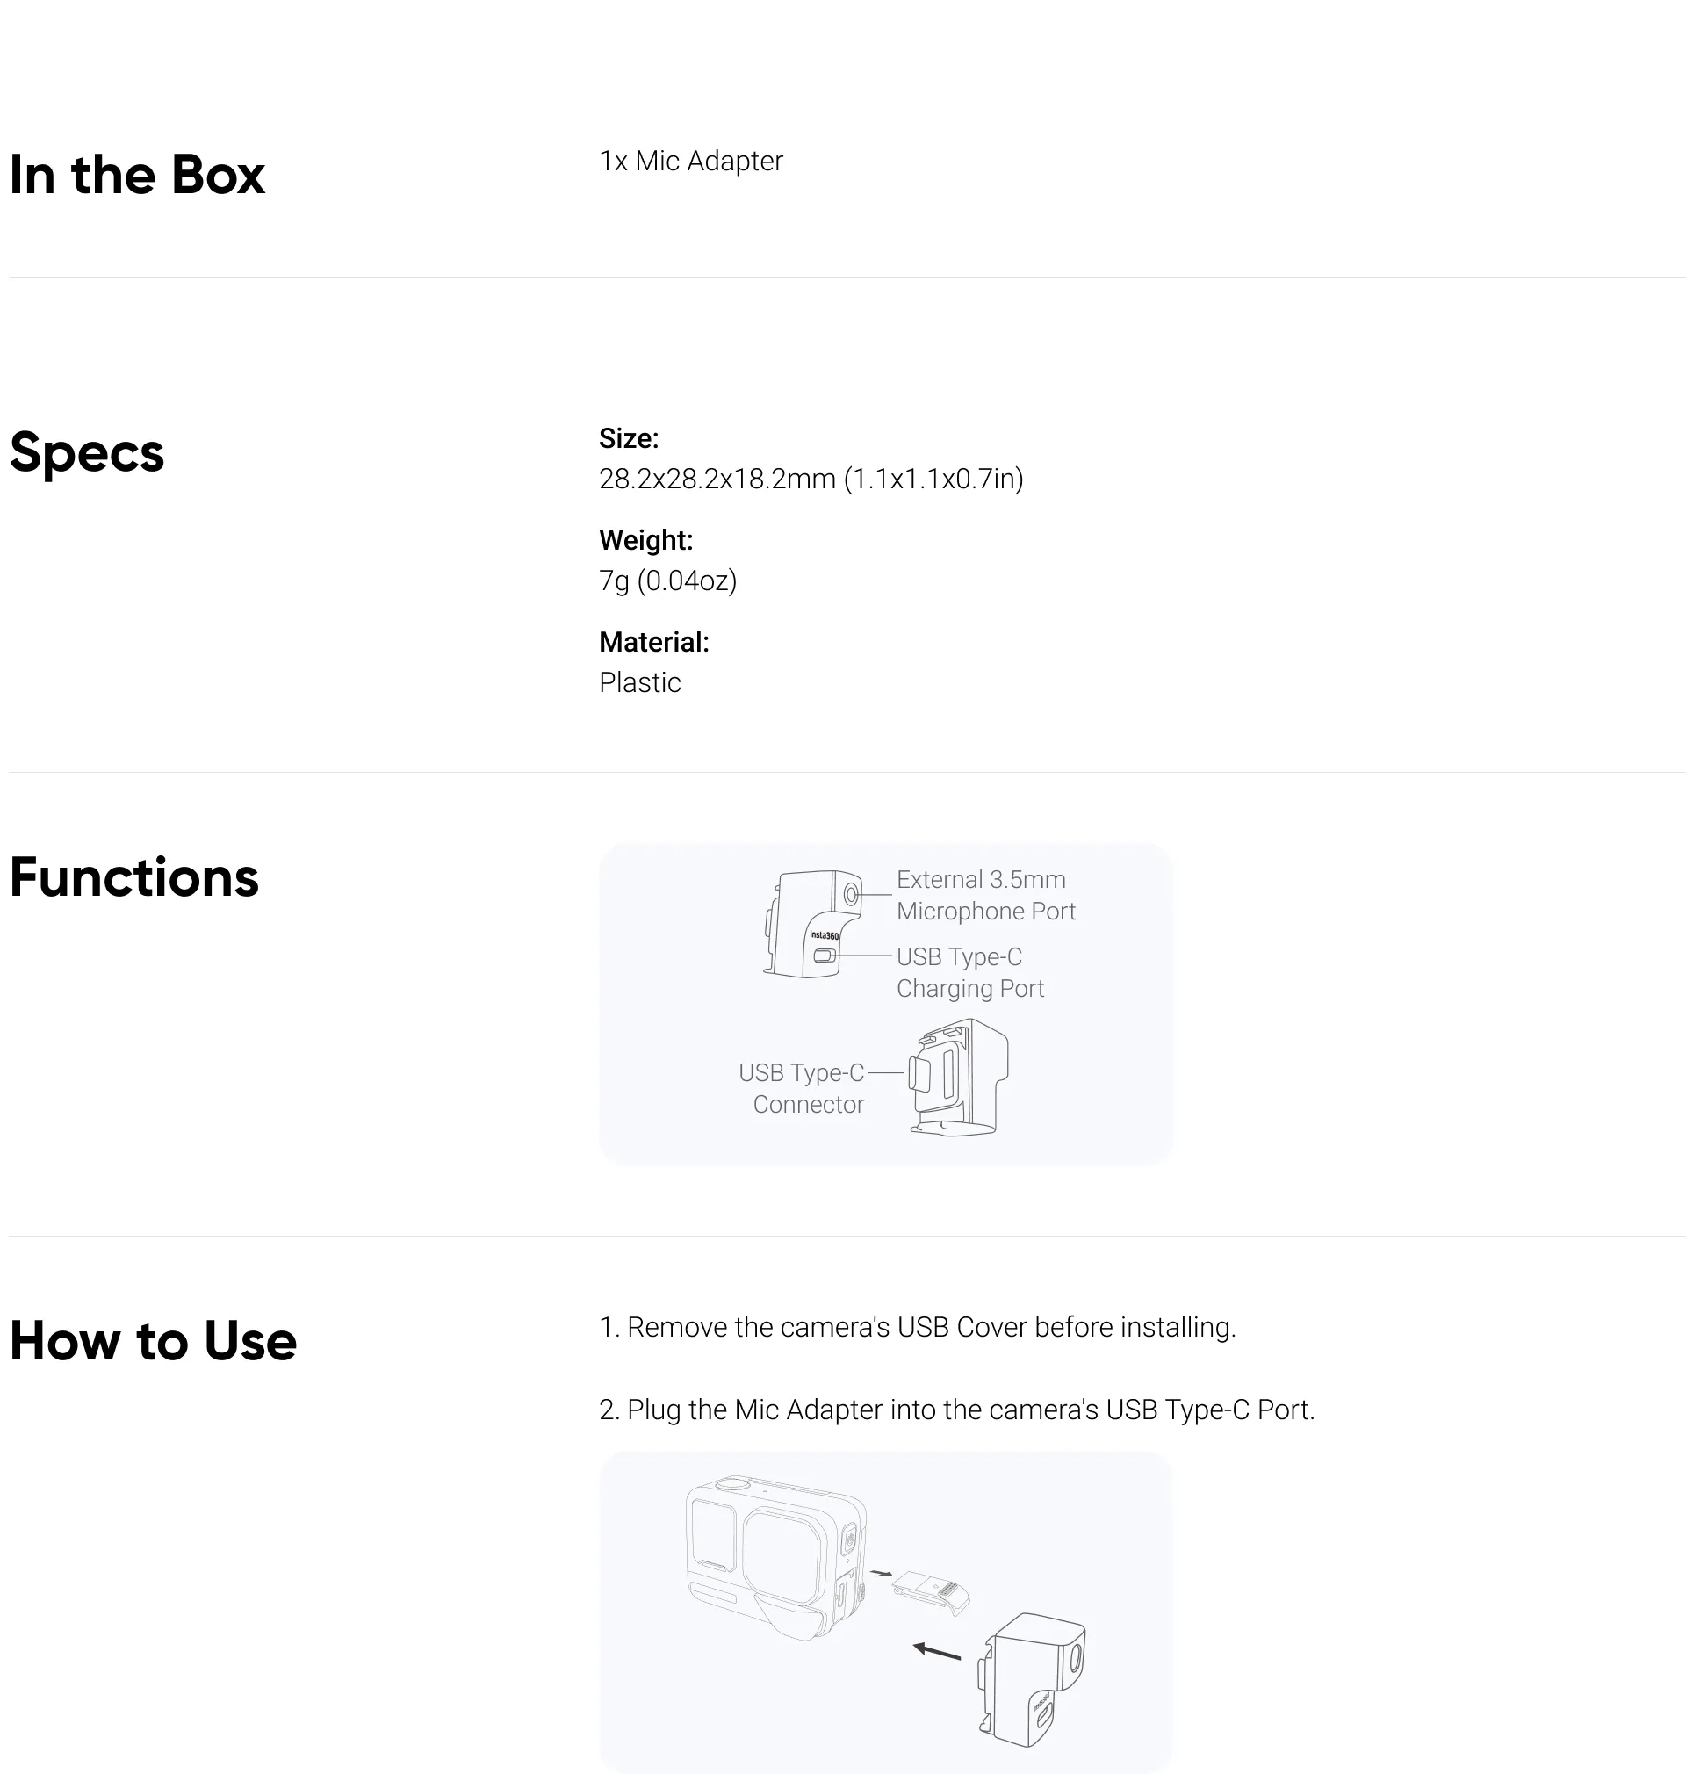The height and width of the screenshot is (1774, 1686).
Task: Click step 2 Plug the Mic Adapter instruction
Action: tap(957, 1410)
